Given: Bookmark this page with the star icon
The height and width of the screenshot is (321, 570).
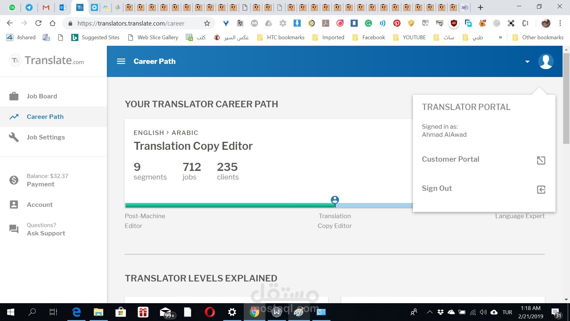Looking at the screenshot, I should point(207,23).
